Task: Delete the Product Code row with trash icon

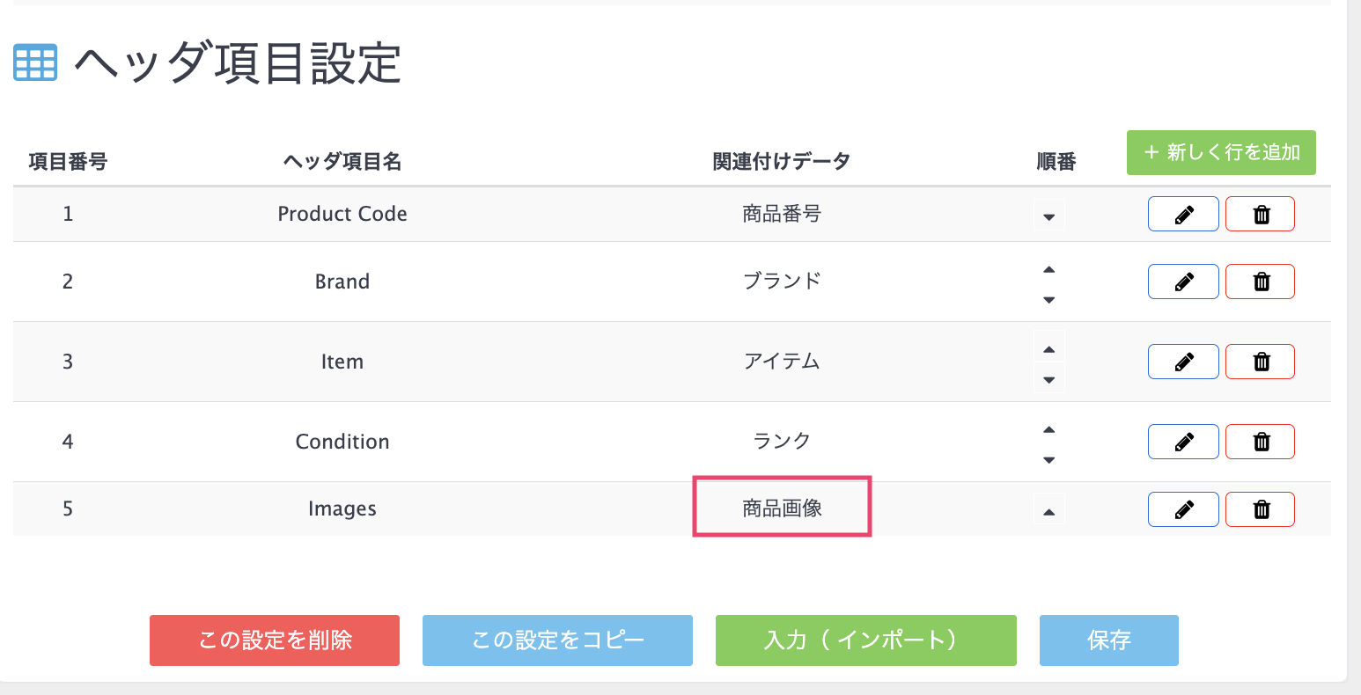Action: click(x=1261, y=214)
